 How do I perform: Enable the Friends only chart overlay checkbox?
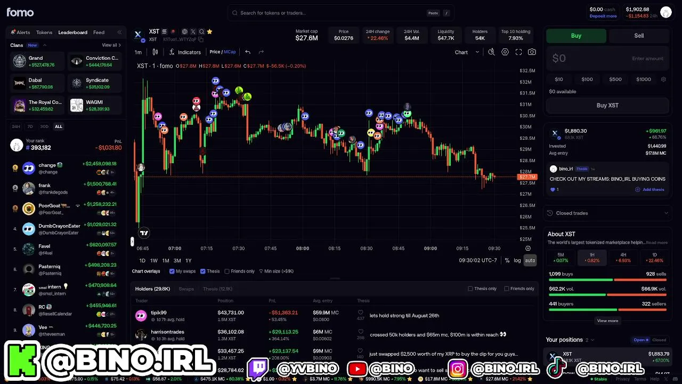tap(227, 271)
